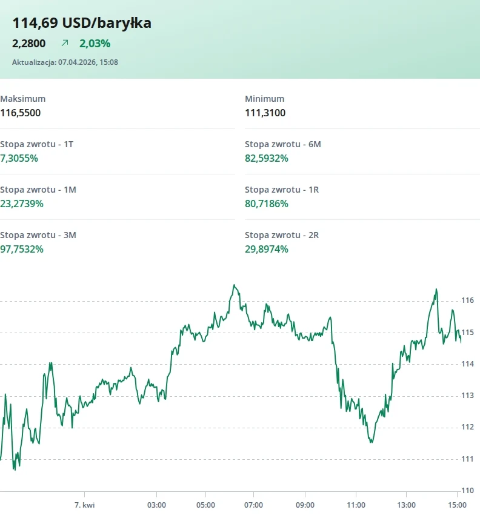Screen dimensions: 480x524
Task: Select the Maksimum value 116,5500
Action: (21, 113)
